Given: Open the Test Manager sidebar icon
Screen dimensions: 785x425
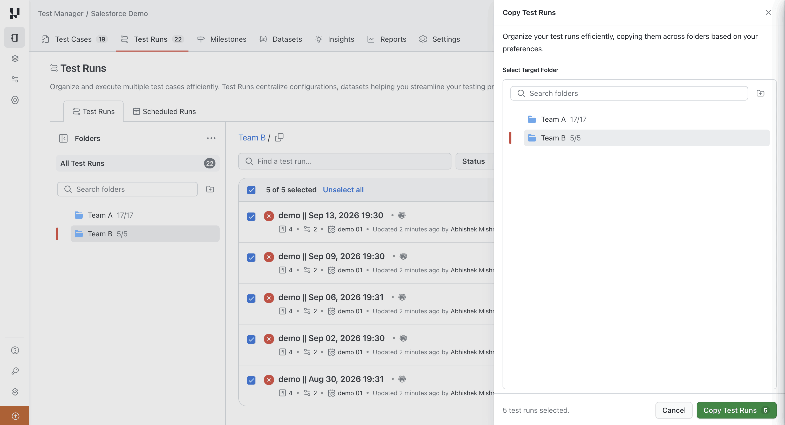Looking at the screenshot, I should tap(15, 37).
